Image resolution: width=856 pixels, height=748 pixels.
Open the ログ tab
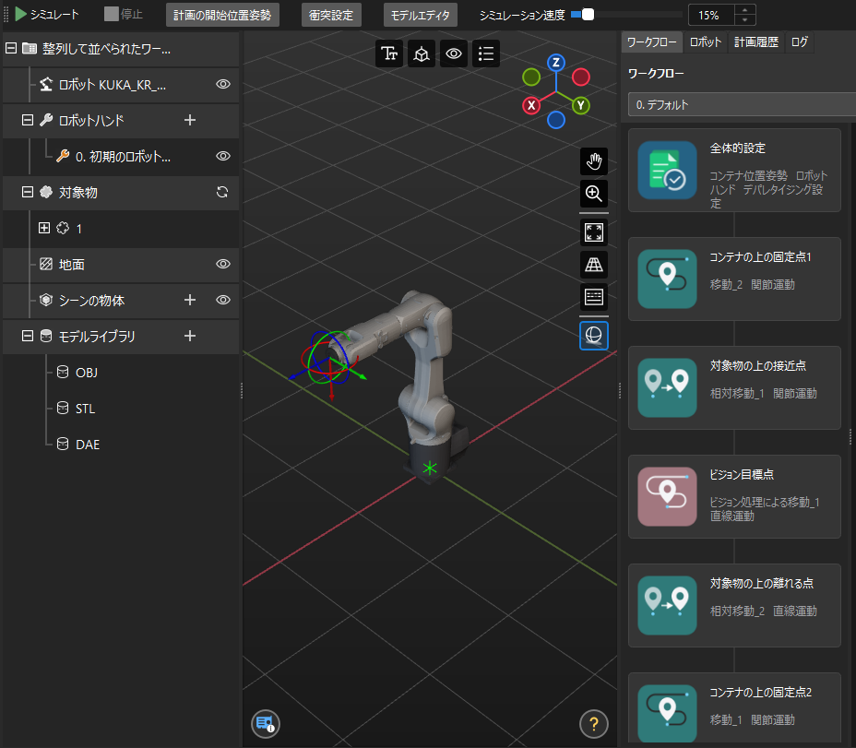click(799, 42)
